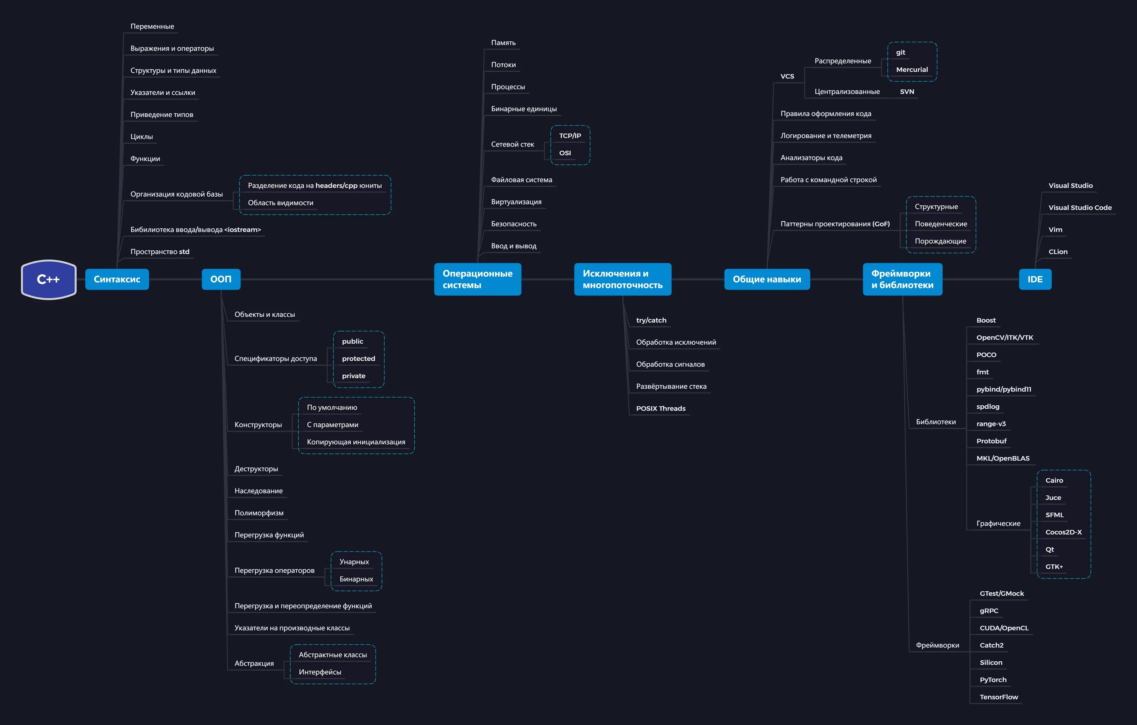This screenshot has height=725, width=1137.
Task: Click the Копирующая инициализация item
Action: click(x=356, y=442)
